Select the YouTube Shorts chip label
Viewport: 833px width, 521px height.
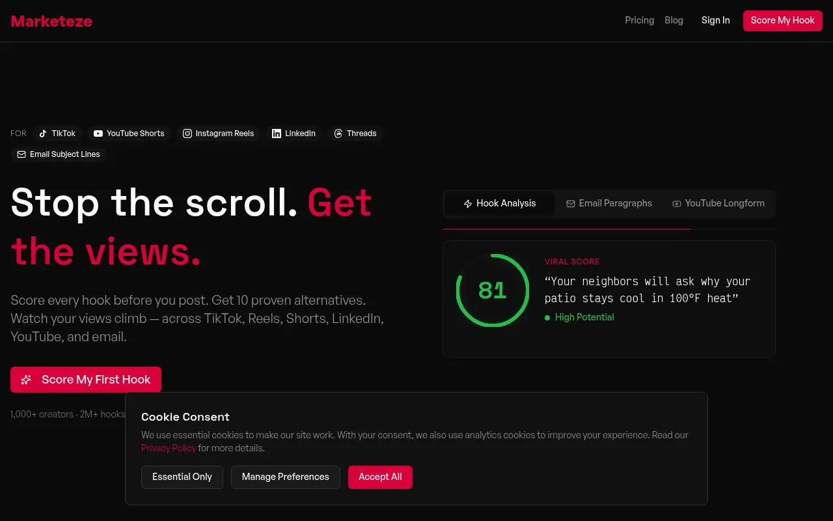pos(135,134)
